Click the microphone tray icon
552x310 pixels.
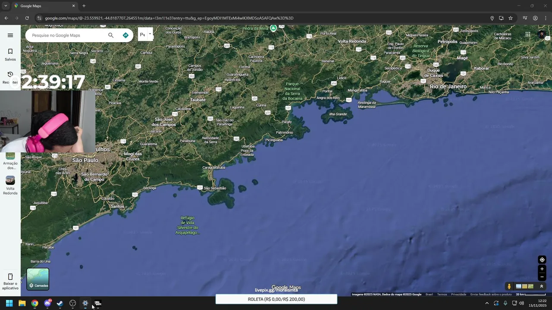(505, 303)
